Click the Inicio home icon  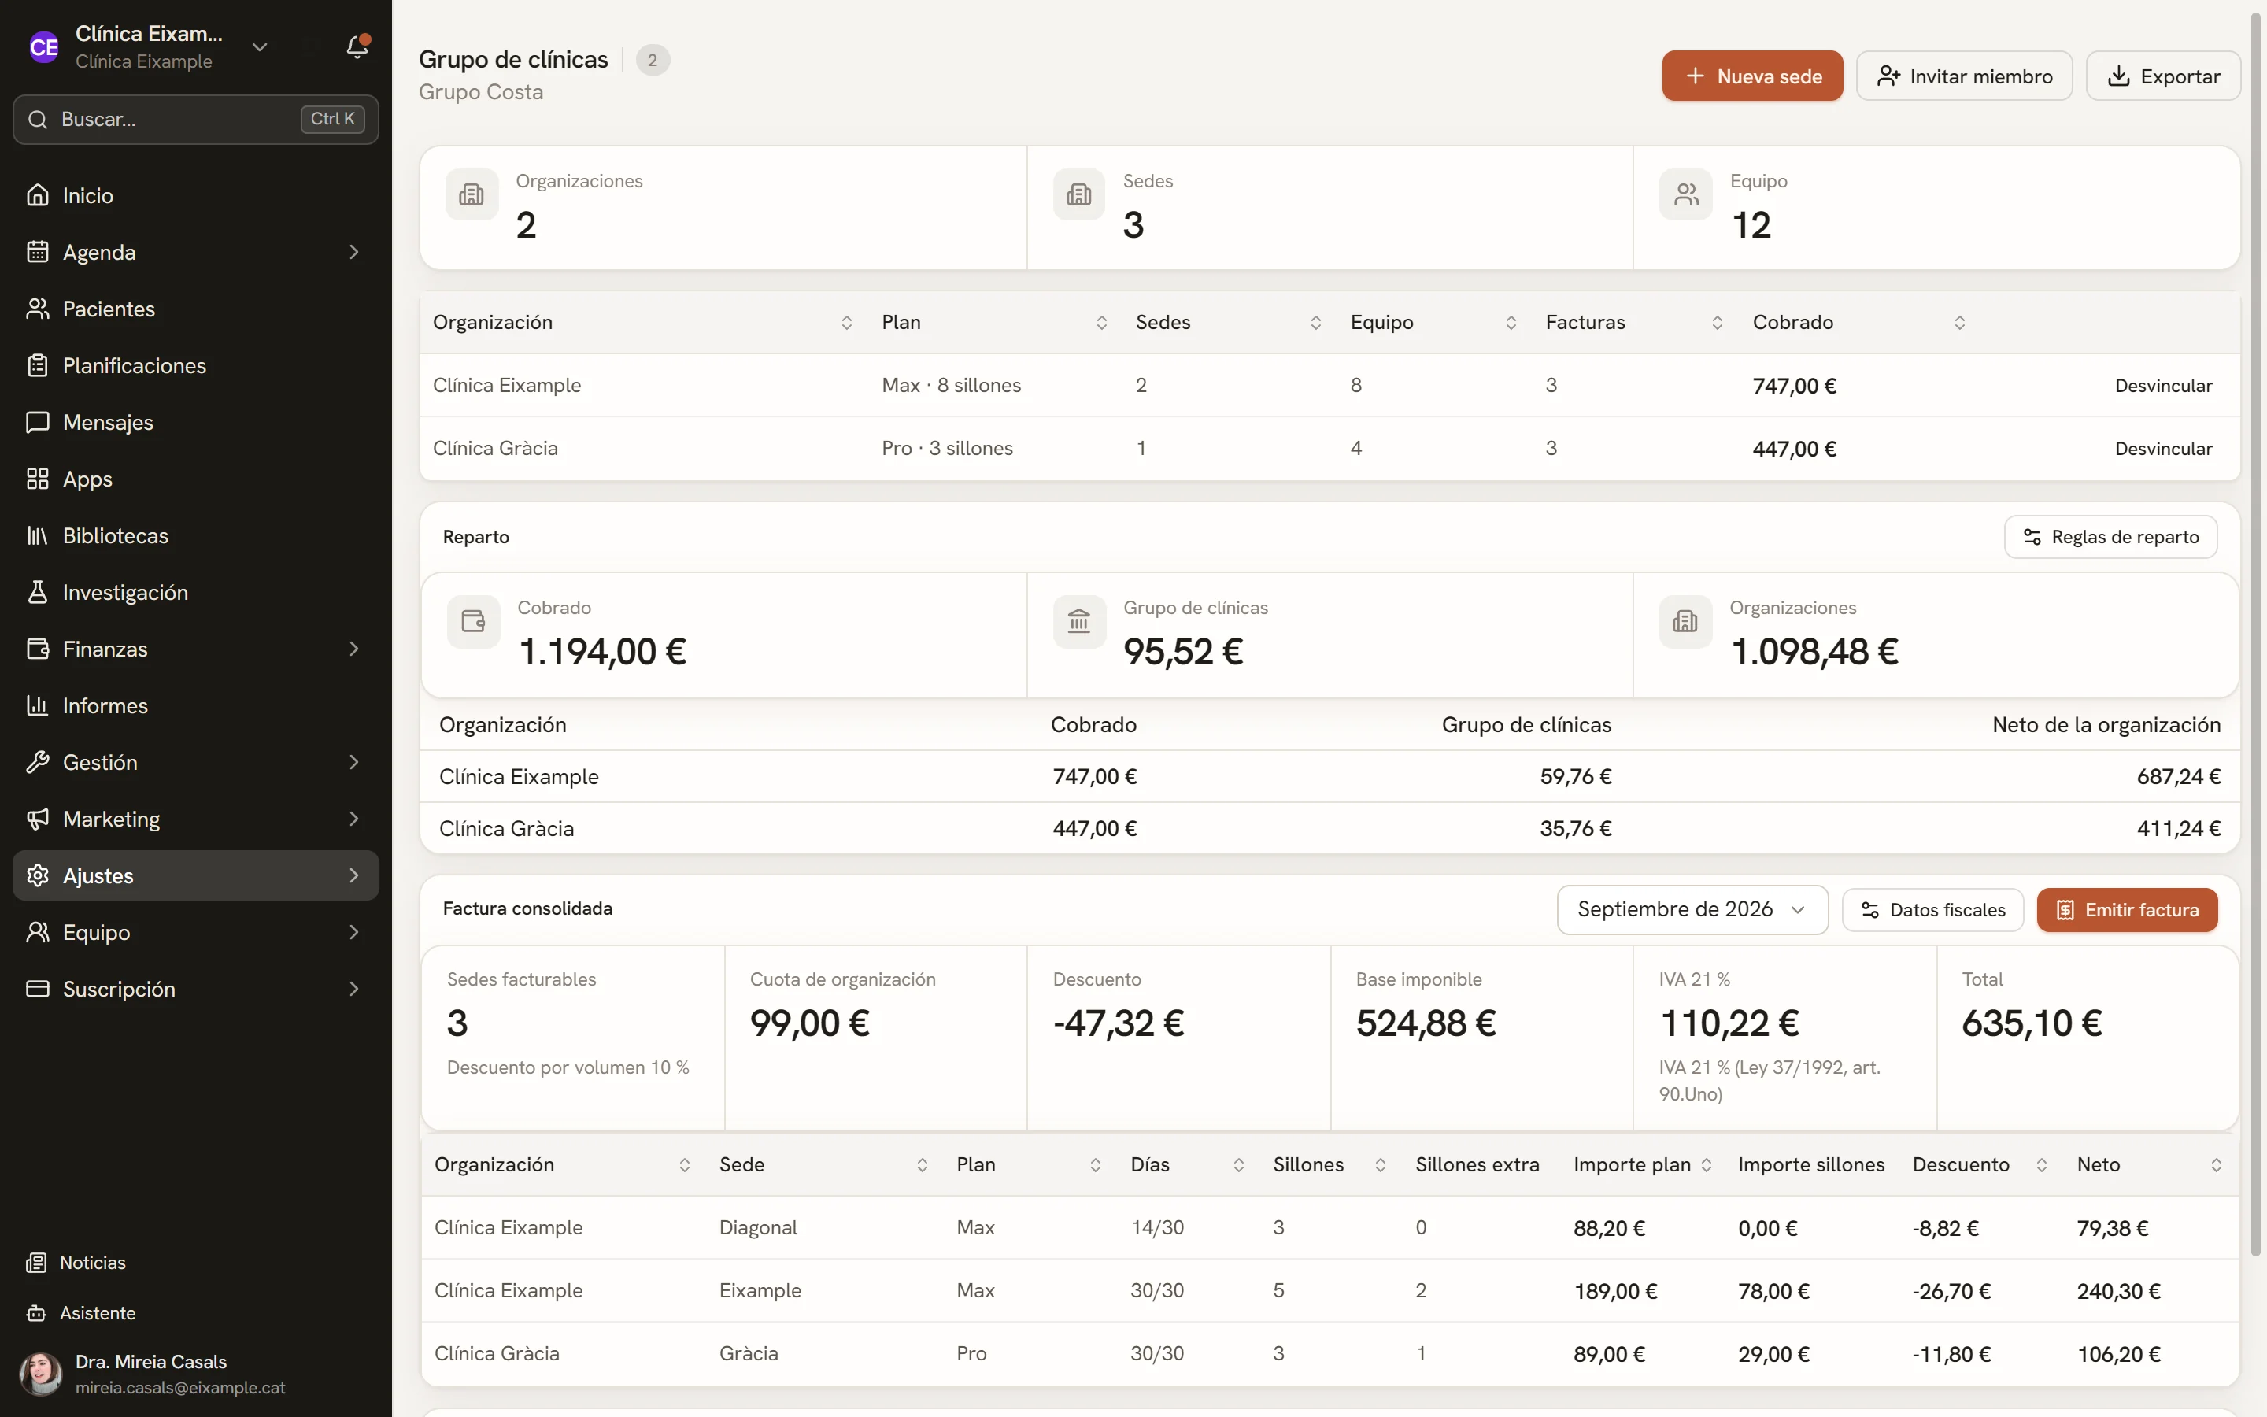(38, 195)
